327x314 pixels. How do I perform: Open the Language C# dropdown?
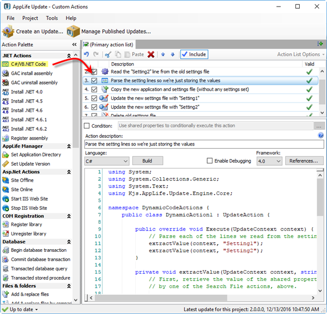tap(107, 161)
